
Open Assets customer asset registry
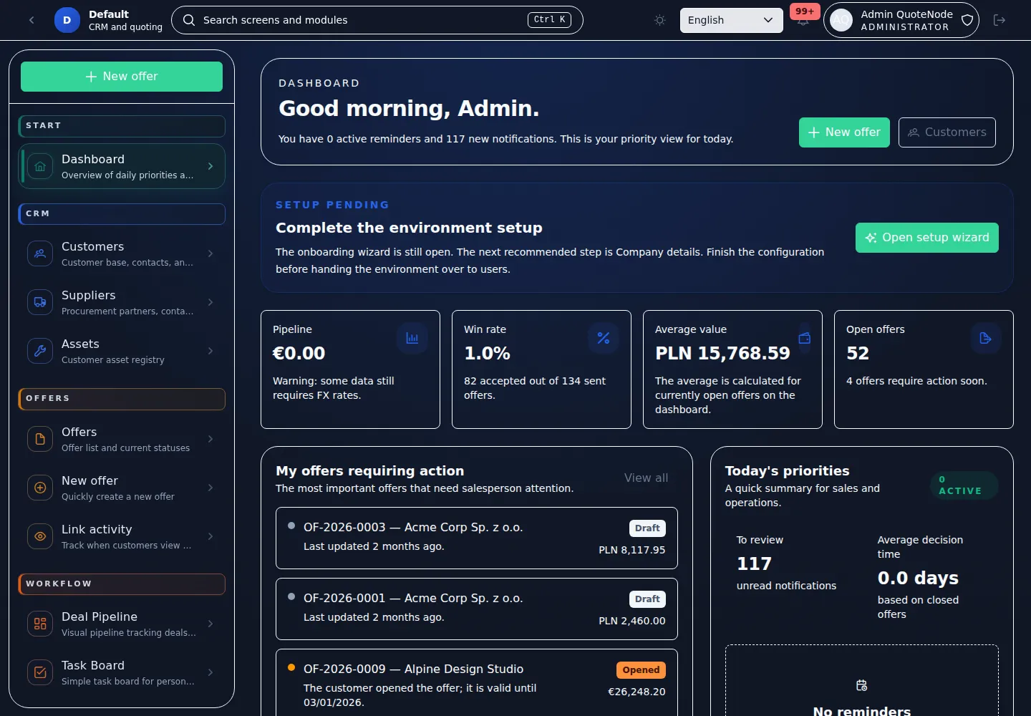point(122,351)
